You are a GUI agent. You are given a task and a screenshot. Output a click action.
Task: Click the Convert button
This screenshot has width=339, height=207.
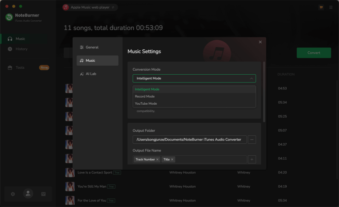tap(313, 53)
